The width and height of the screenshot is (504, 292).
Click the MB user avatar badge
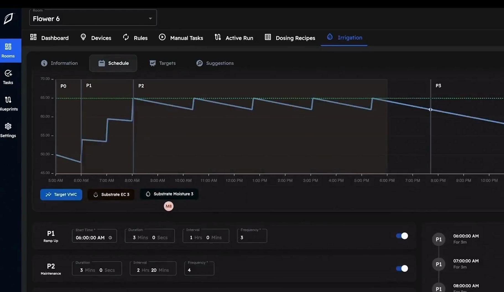pyautogui.click(x=168, y=206)
